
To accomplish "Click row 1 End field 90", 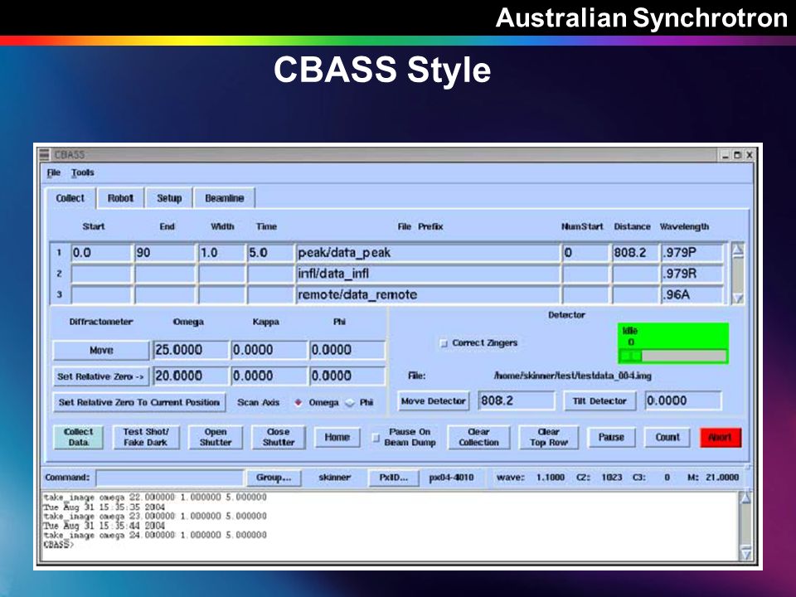I will 164,252.
